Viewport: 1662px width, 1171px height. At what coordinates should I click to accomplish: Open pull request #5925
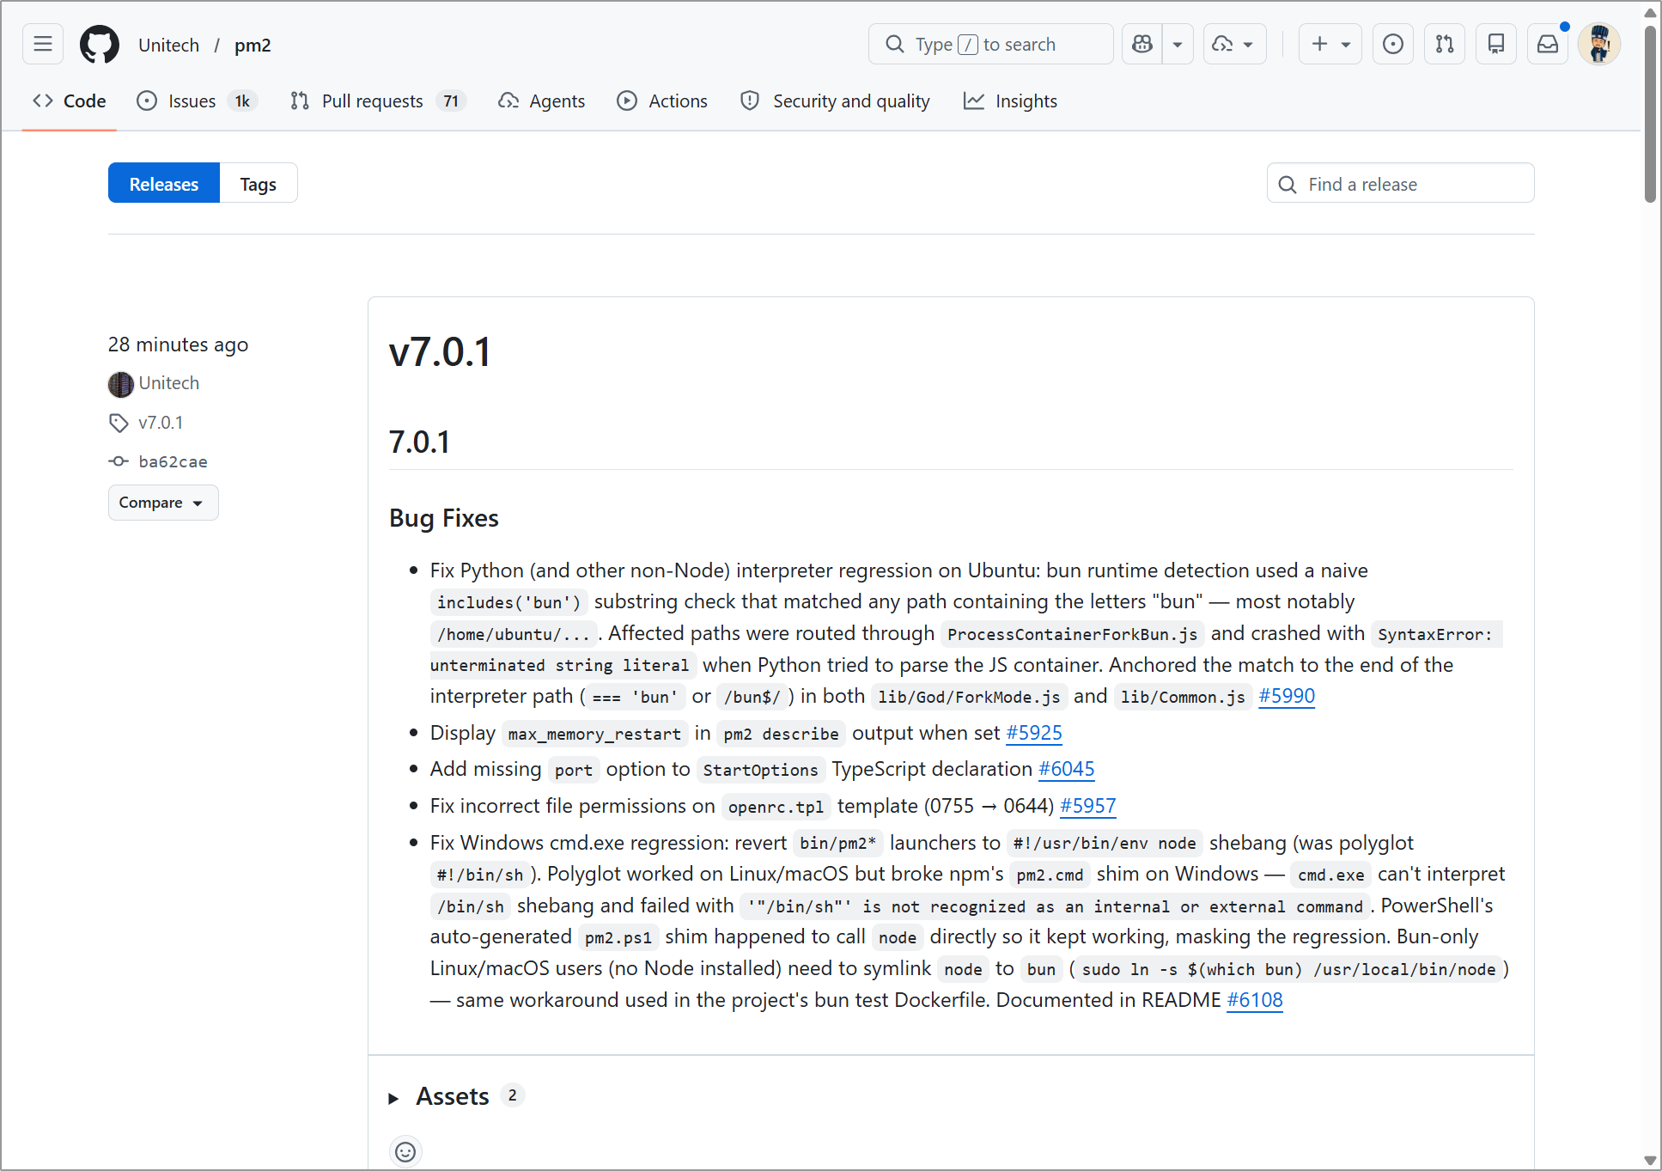pyautogui.click(x=1034, y=733)
